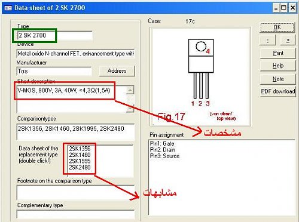Viewport: 299px width, 222px height.
Task: Click the next-entry plus button
Action: click(288, 41)
